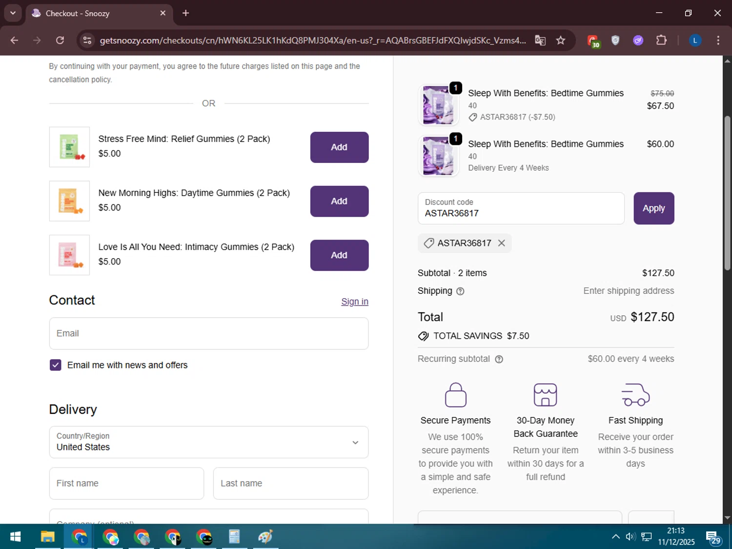Click the Fast Shipping truck icon

(635, 395)
